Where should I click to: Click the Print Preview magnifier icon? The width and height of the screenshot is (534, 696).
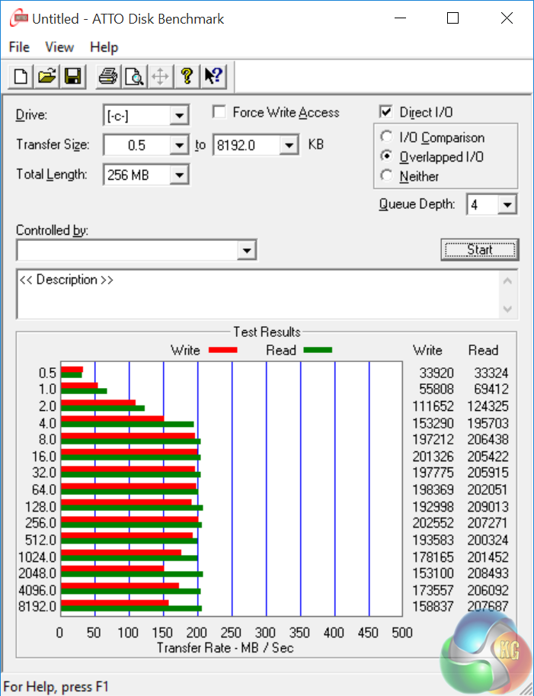click(x=134, y=76)
